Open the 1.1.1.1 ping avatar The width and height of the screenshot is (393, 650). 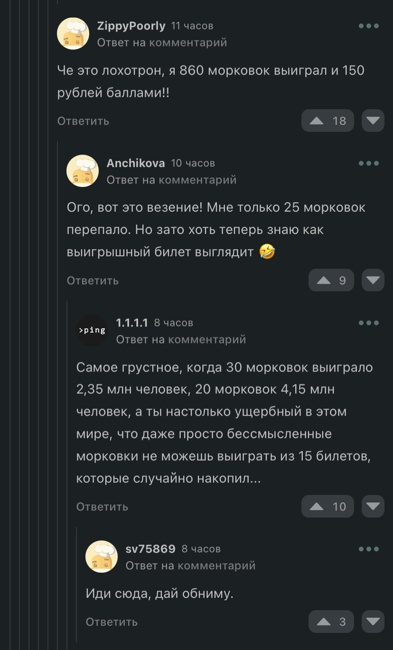(x=92, y=330)
